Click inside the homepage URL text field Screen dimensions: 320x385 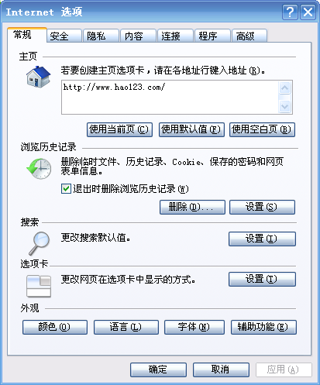point(170,97)
